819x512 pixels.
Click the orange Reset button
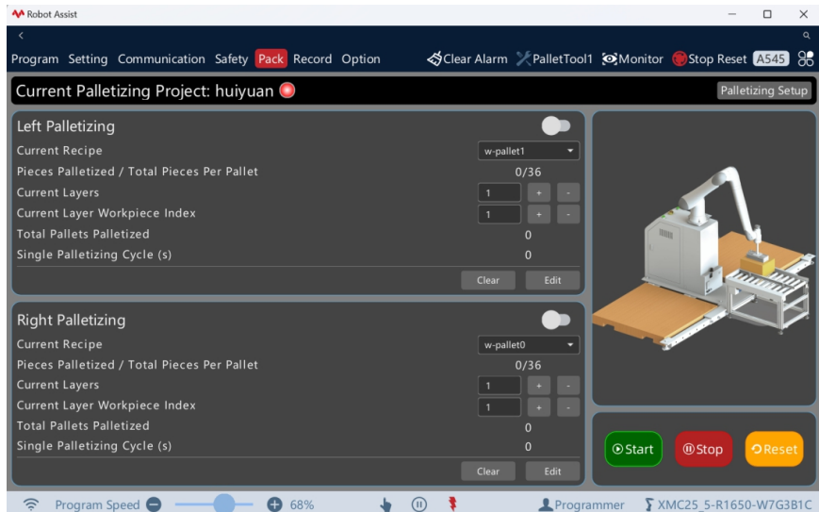coord(774,450)
